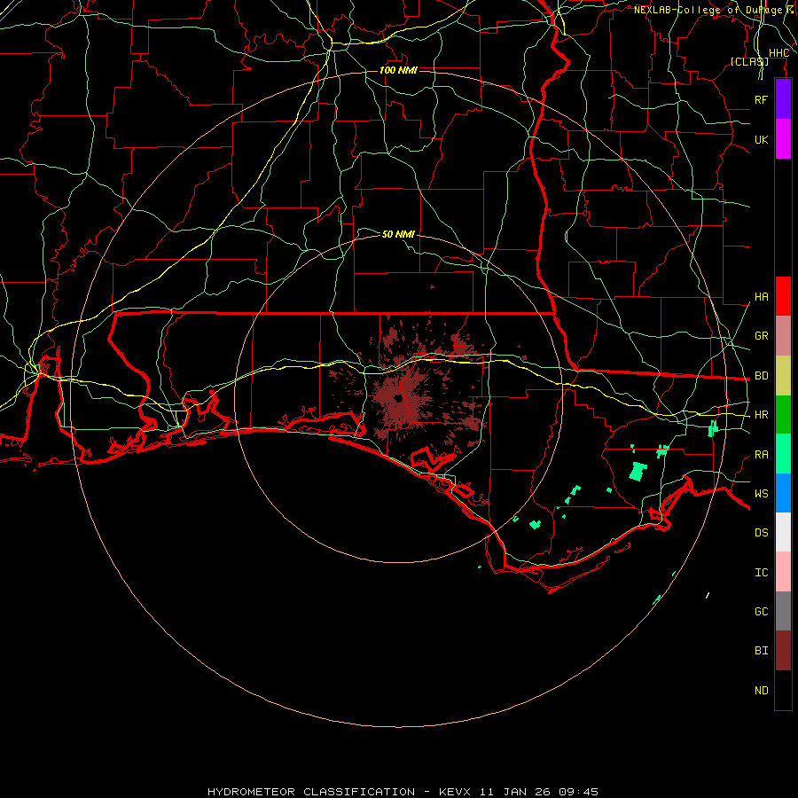Click the WS legend label
This screenshot has width=798, height=798.
[x=761, y=494]
